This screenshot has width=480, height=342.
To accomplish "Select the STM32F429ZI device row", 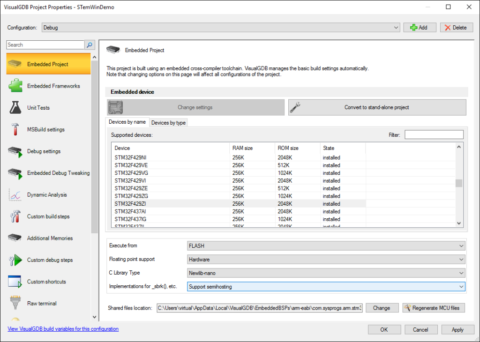I will (187, 204).
